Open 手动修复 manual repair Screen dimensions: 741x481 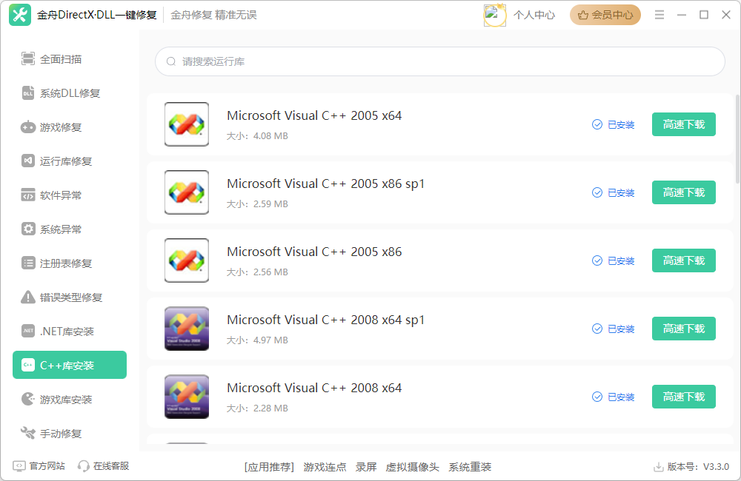click(61, 434)
